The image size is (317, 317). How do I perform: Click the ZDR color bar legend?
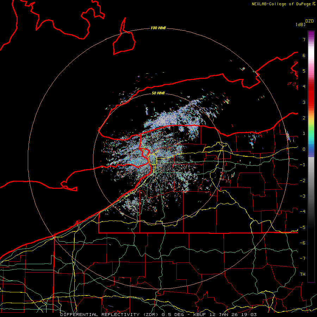click(x=311, y=156)
